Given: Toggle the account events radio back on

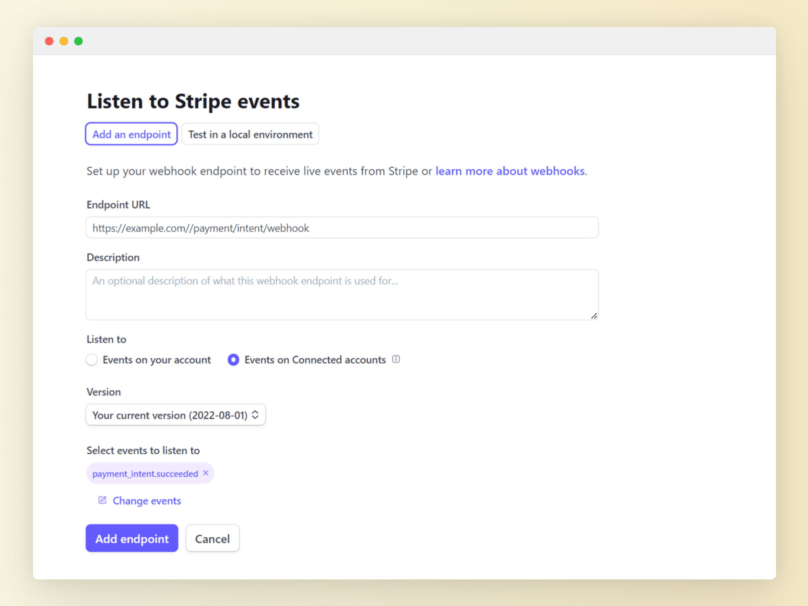Looking at the screenshot, I should pos(92,359).
